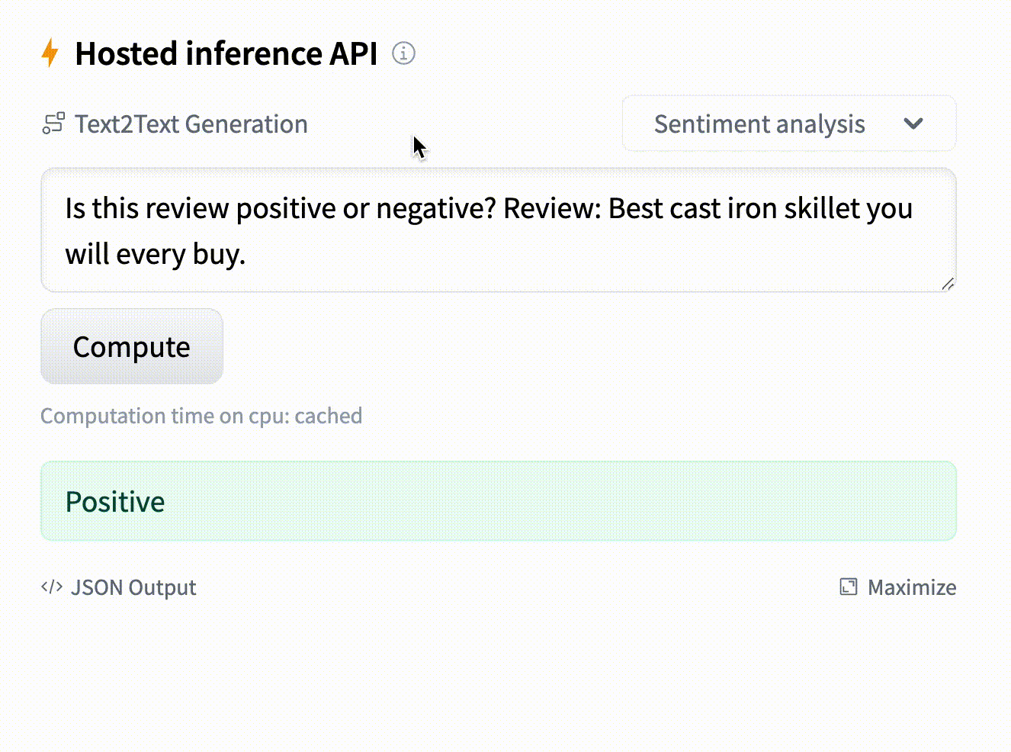Click the Maximize square icon
This screenshot has width=1011, height=752.
[848, 586]
